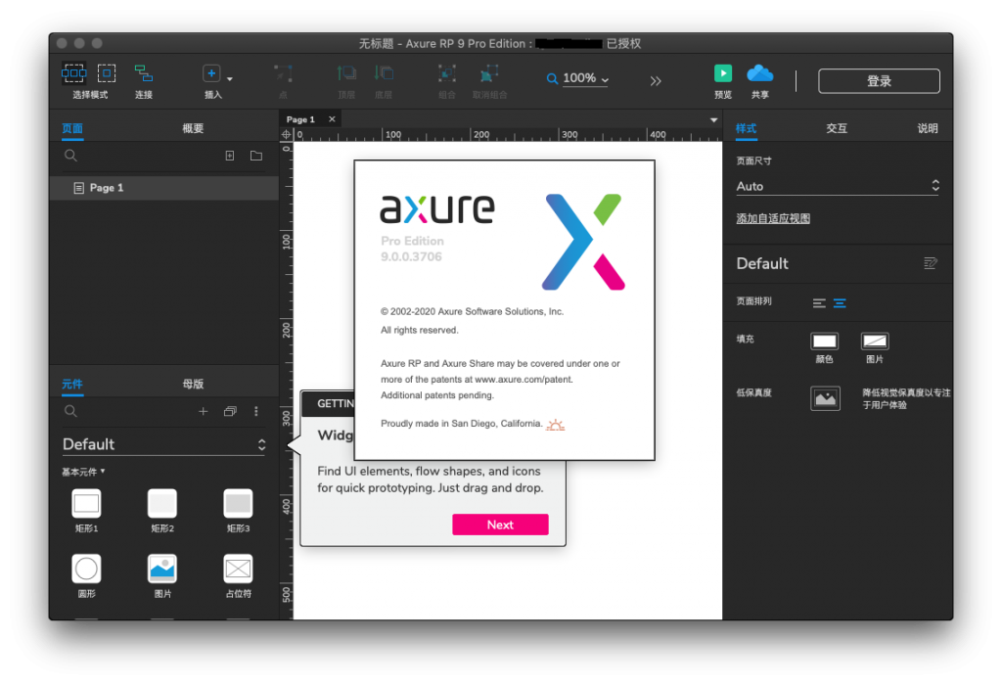Click the Group (组合) icon
Screen dimensions: 1002x685
click(x=446, y=72)
